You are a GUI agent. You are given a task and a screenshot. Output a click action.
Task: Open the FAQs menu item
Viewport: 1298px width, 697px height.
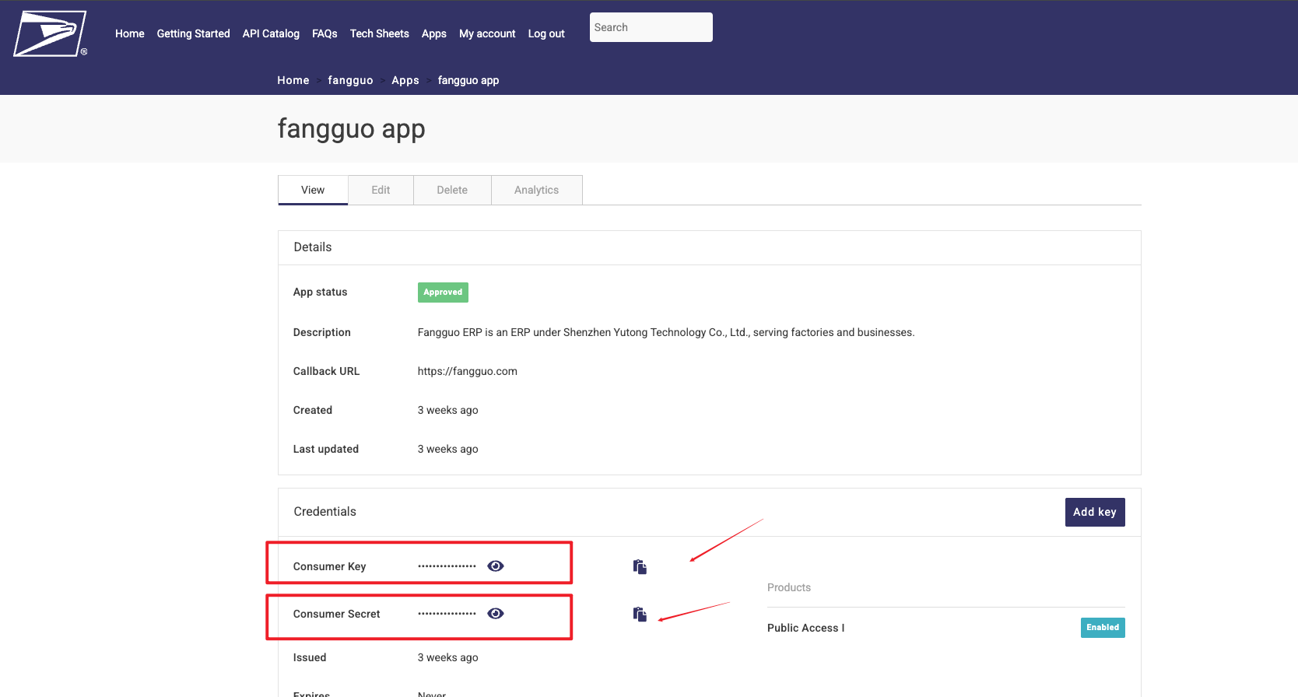click(324, 33)
